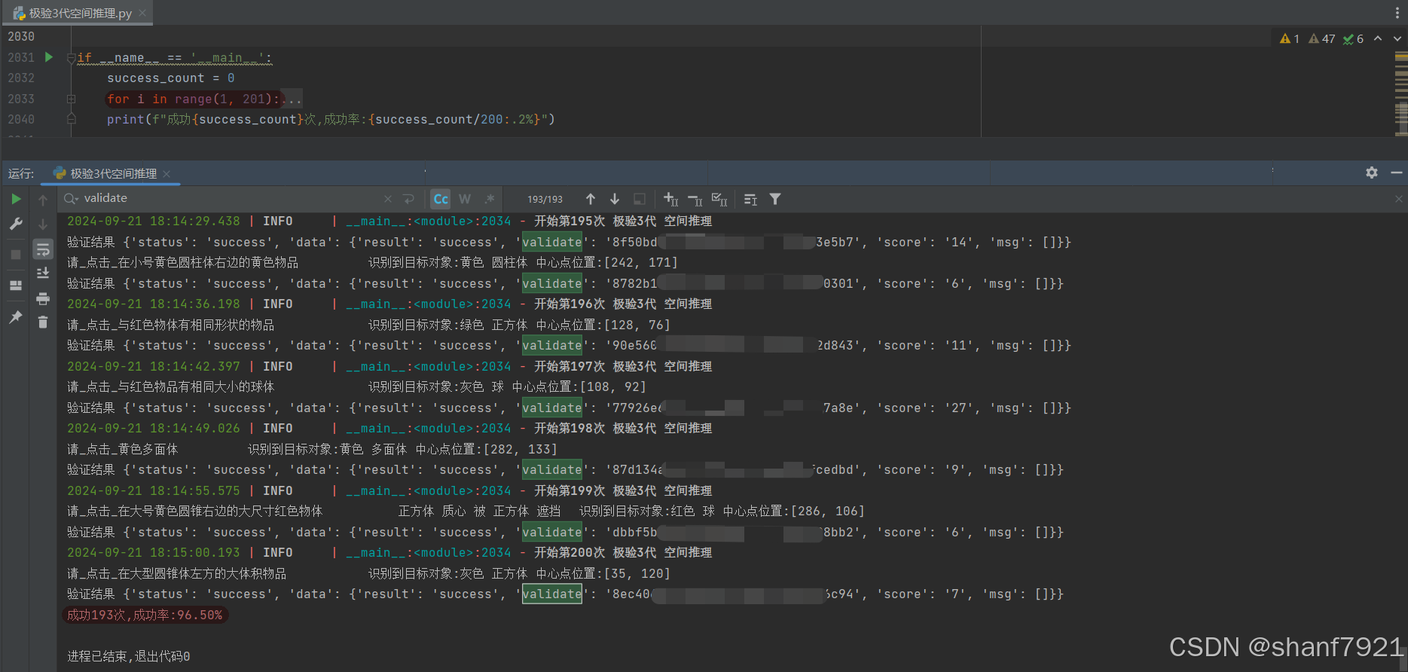Click the fold end marker at line 2040

(71, 119)
